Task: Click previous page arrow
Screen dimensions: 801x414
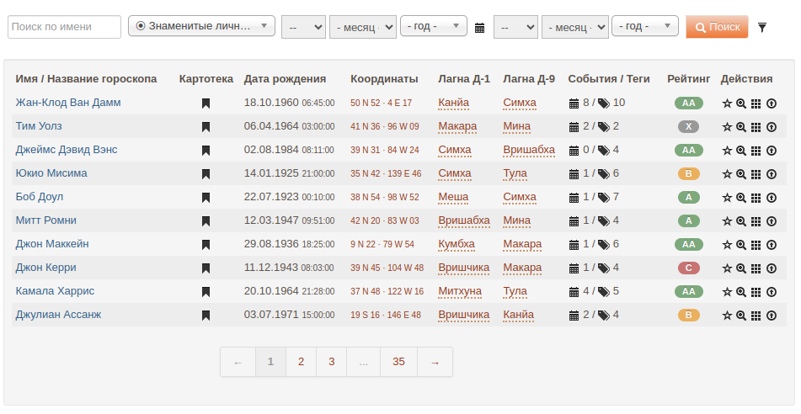Action: (238, 362)
